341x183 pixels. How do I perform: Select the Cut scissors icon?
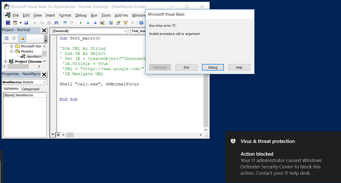pyautogui.click(x=35, y=23)
